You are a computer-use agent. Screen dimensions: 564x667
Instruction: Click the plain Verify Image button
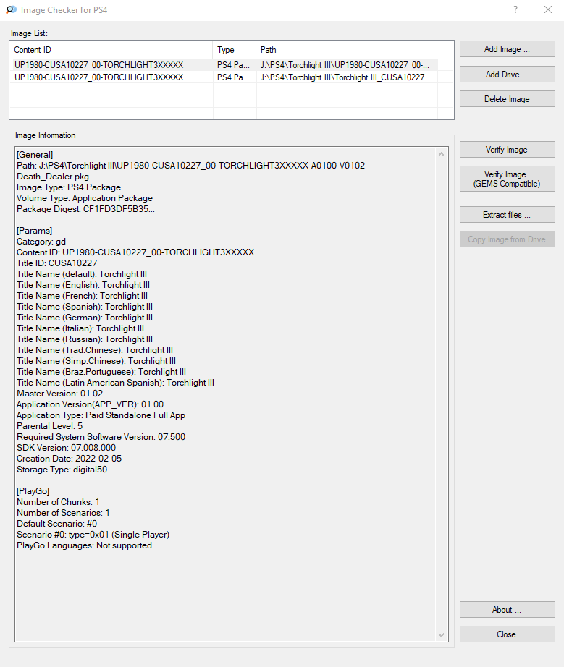(507, 149)
